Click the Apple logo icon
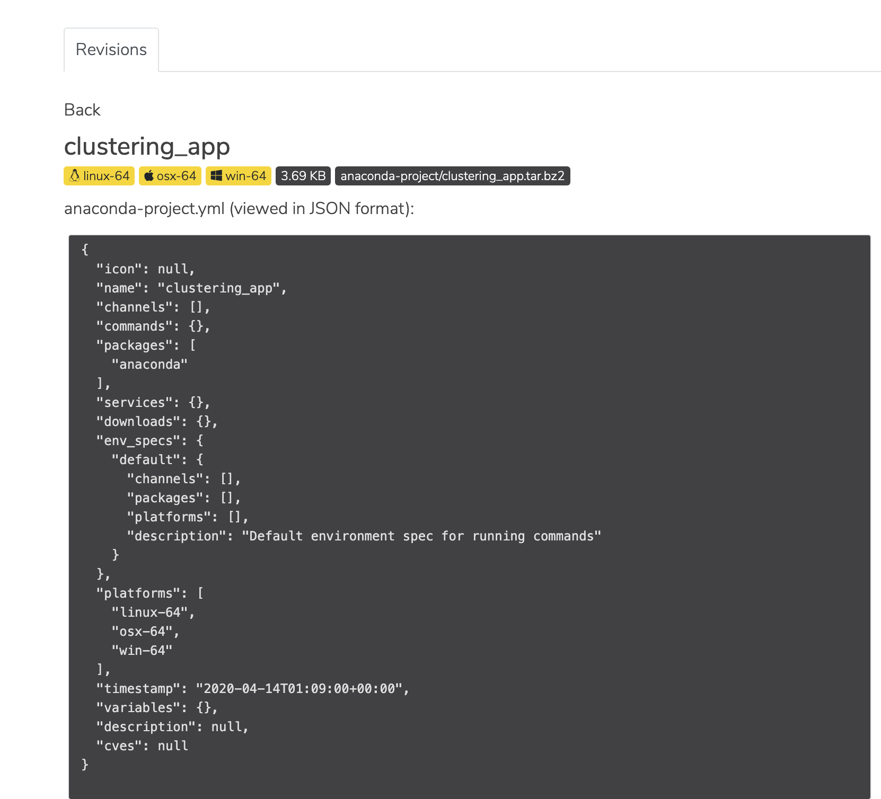This screenshot has height=799, width=881. point(149,175)
